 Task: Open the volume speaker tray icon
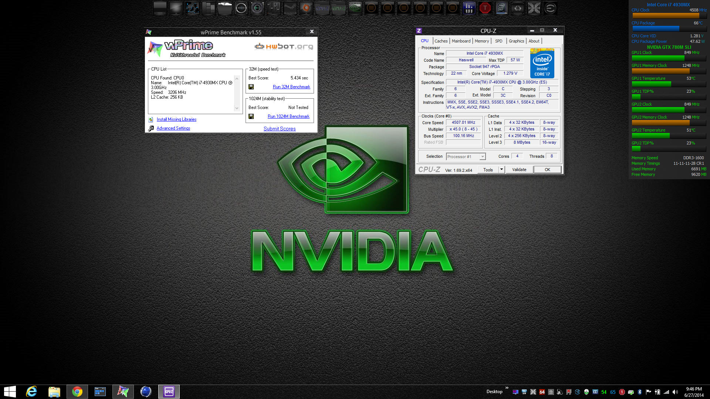pyautogui.click(x=675, y=392)
